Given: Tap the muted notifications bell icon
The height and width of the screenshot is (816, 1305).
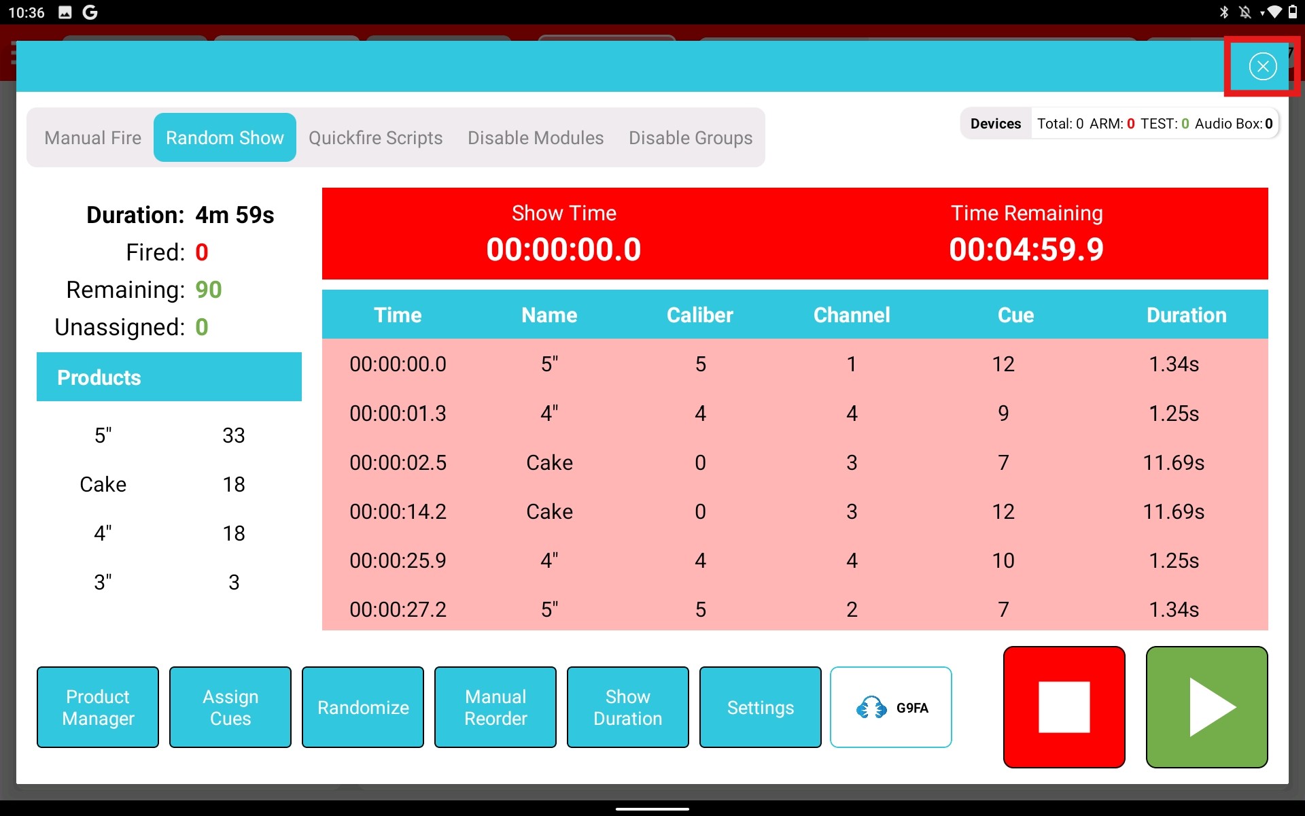Looking at the screenshot, I should coord(1245,12).
